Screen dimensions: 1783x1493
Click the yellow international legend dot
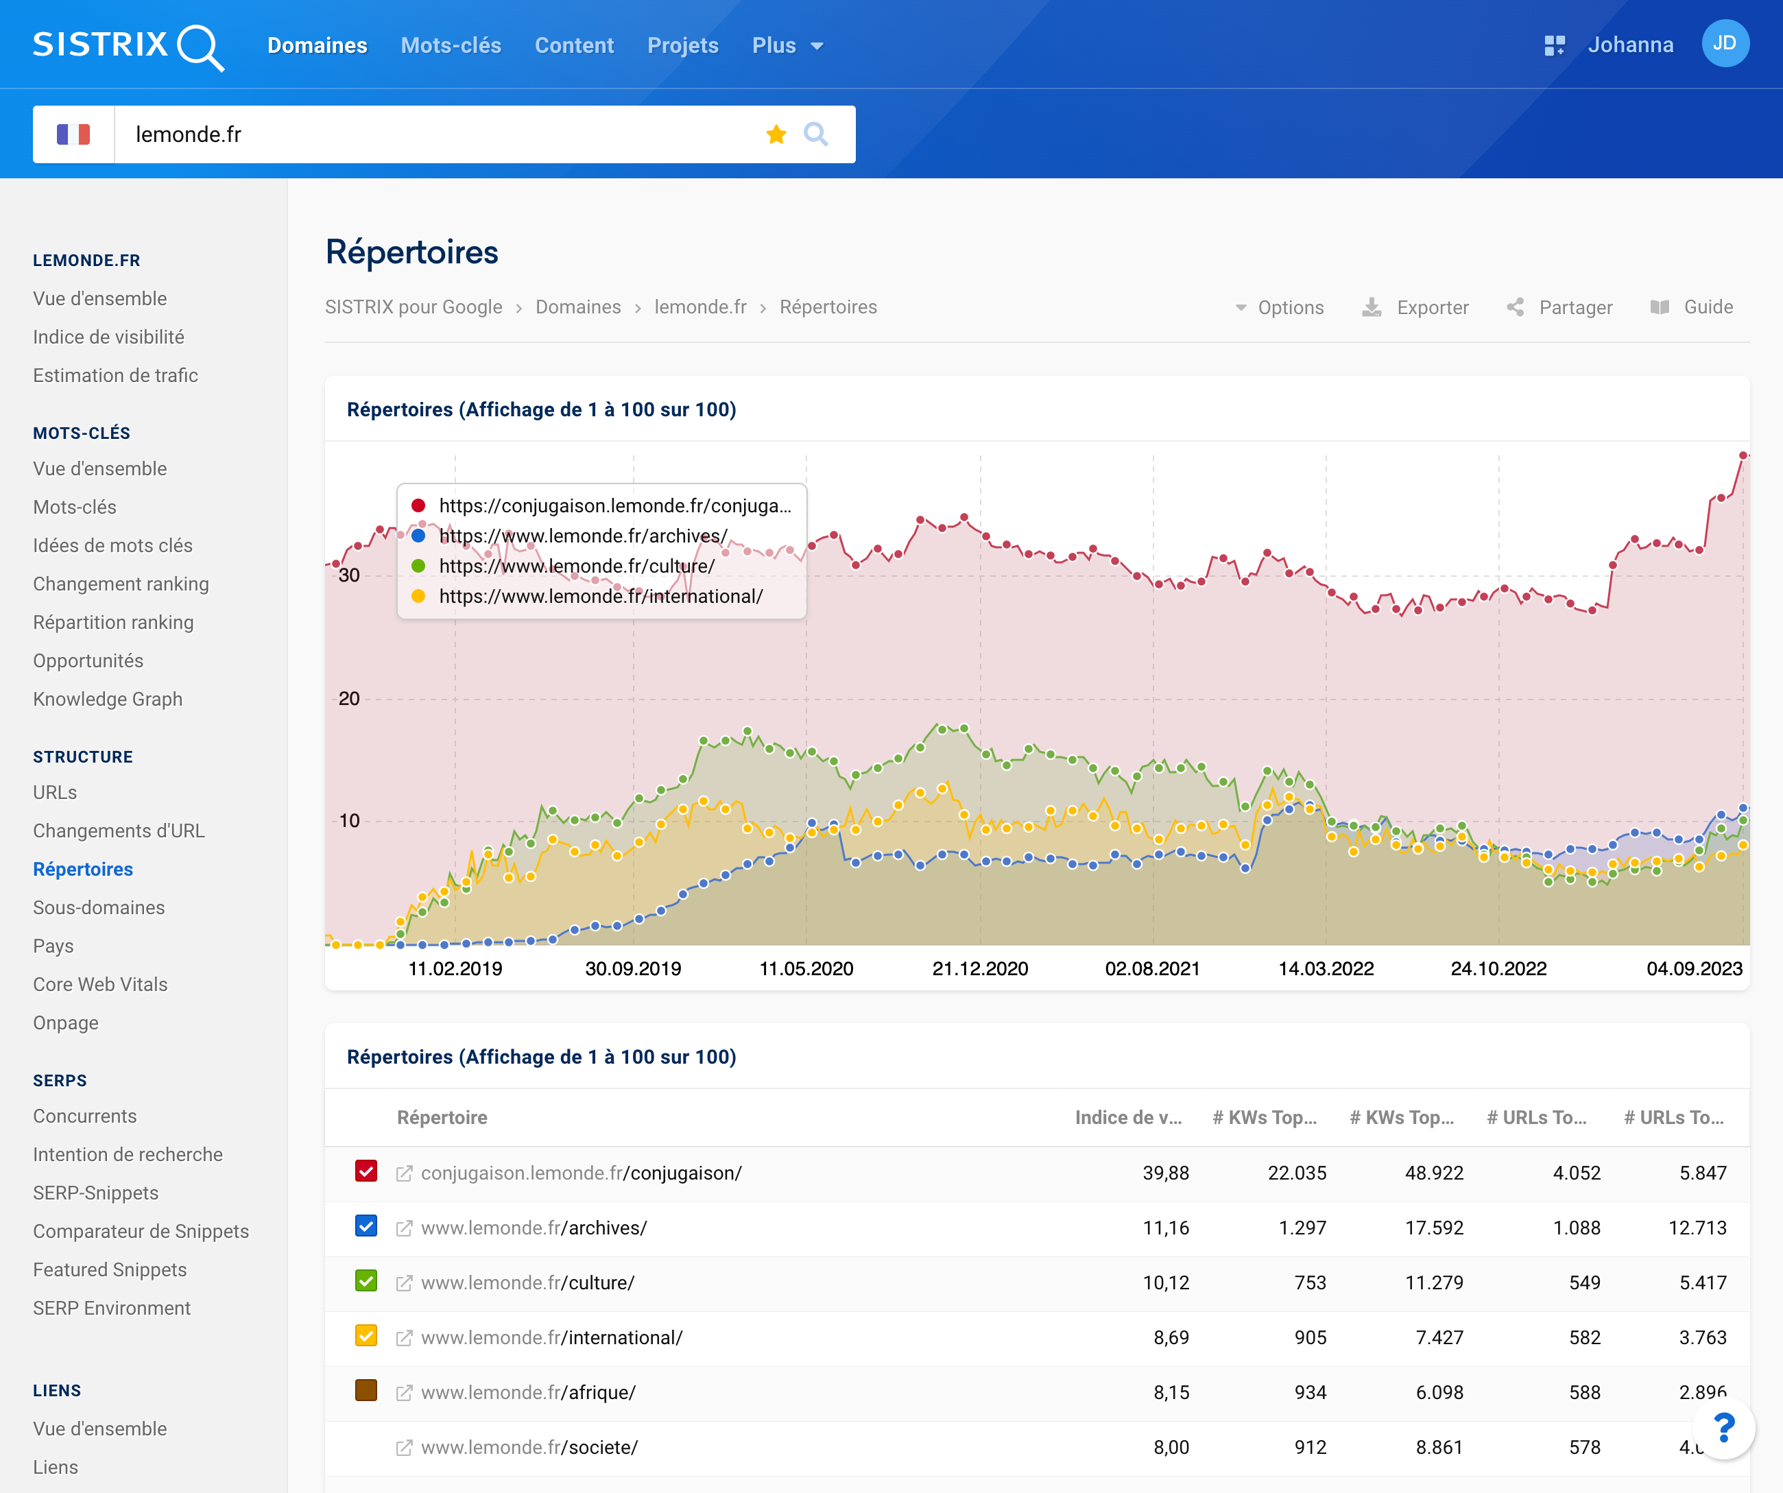pos(418,596)
